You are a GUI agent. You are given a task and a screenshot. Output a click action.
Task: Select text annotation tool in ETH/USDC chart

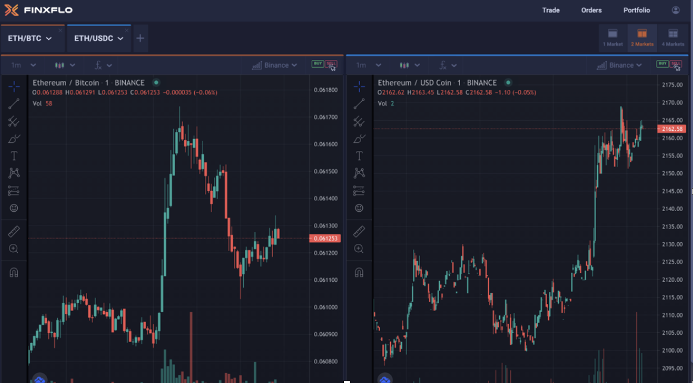[x=359, y=156]
